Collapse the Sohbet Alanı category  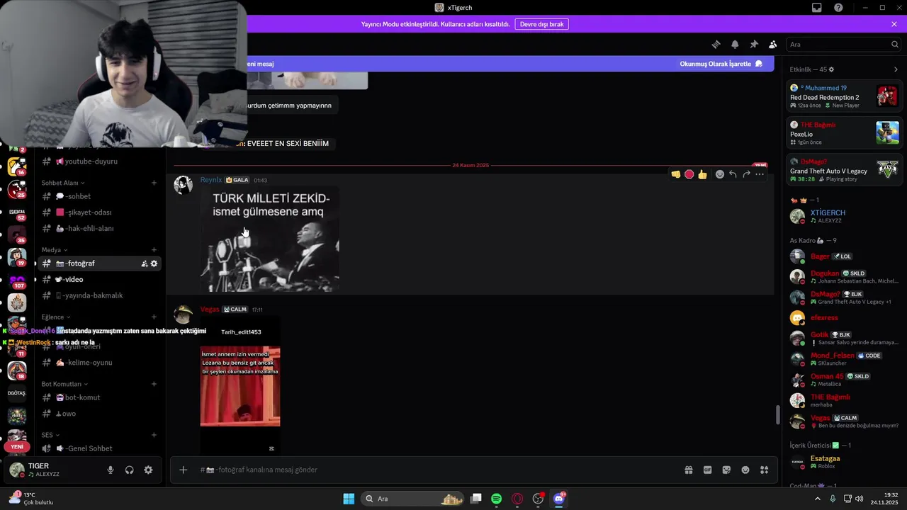(x=63, y=183)
